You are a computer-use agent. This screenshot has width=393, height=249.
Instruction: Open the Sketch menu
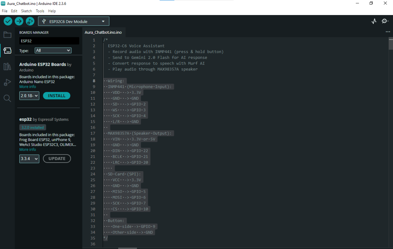point(27,11)
